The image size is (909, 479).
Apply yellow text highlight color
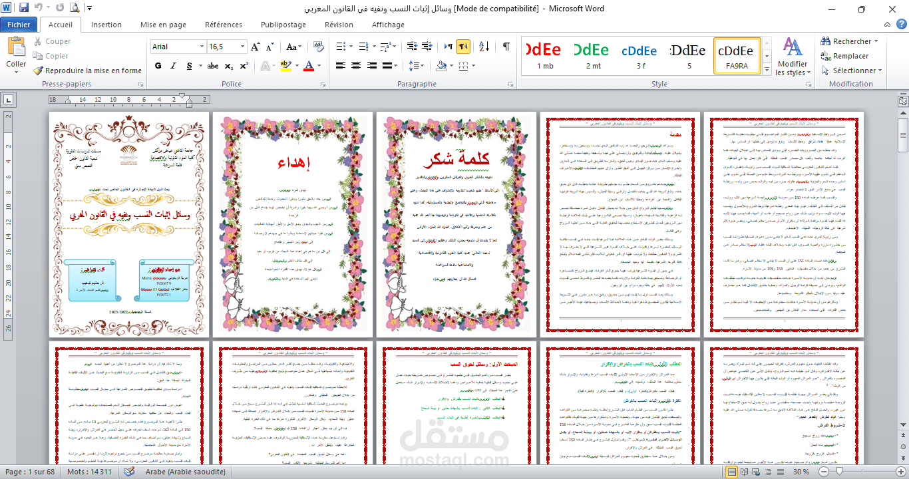click(x=285, y=66)
